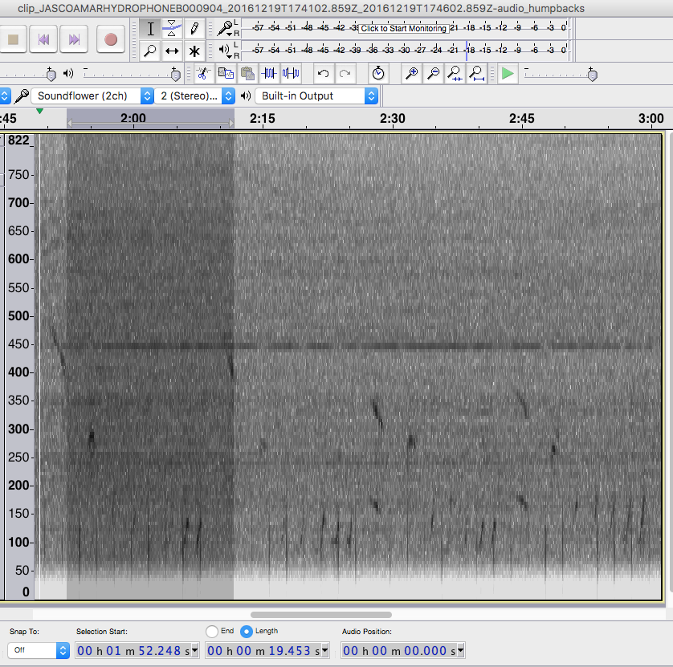
Task: Click the Skip to End button
Action: 75,39
